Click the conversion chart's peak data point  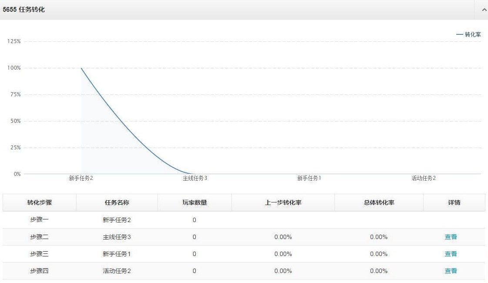(81, 68)
